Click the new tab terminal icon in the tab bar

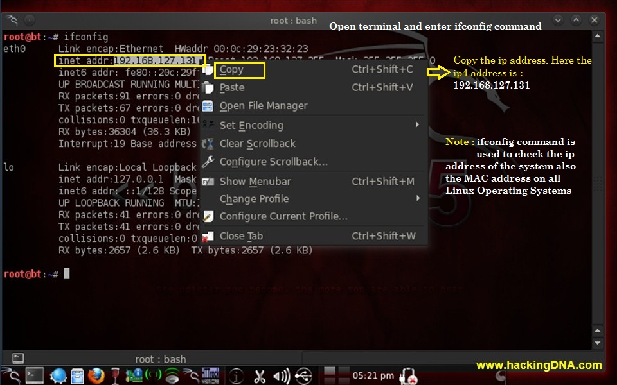pos(18,358)
